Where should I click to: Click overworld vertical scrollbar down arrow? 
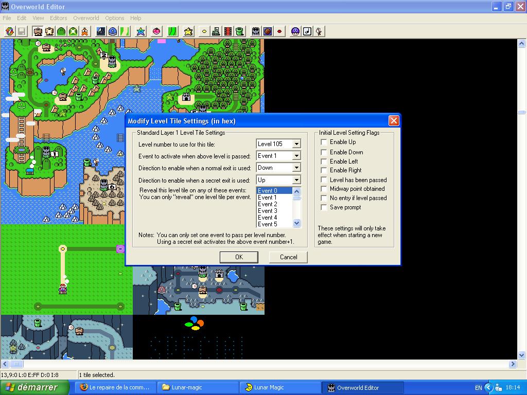522,355
